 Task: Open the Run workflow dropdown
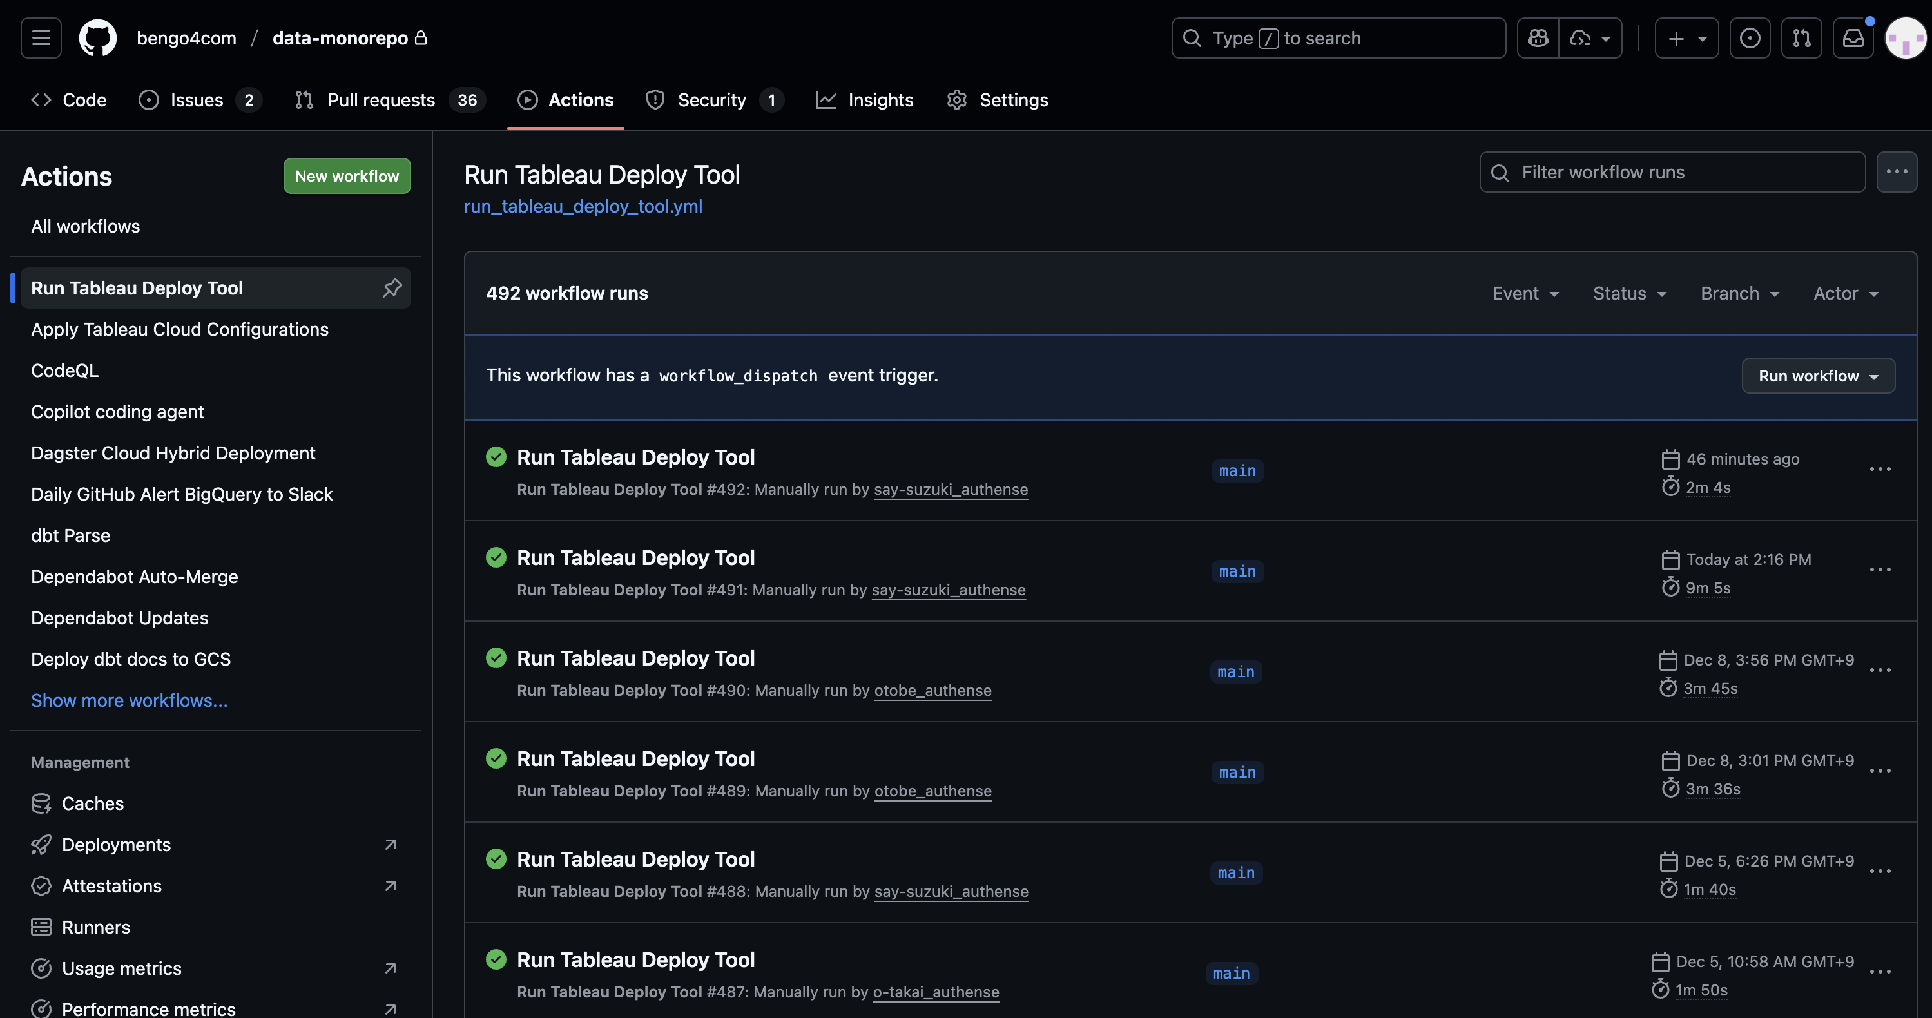click(1817, 376)
